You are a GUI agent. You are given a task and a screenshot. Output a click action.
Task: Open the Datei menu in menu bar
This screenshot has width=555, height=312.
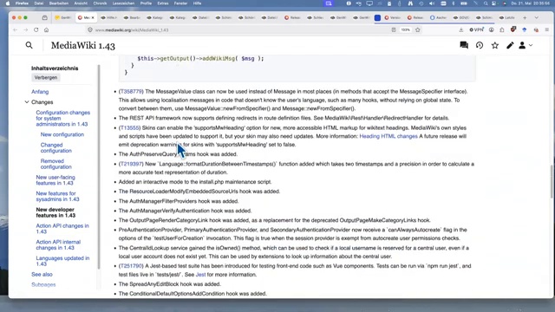pyautogui.click(x=39, y=3)
